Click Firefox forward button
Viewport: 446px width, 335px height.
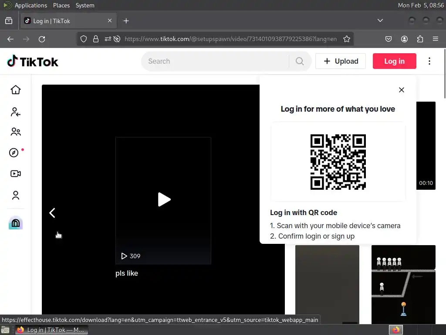pos(26,39)
